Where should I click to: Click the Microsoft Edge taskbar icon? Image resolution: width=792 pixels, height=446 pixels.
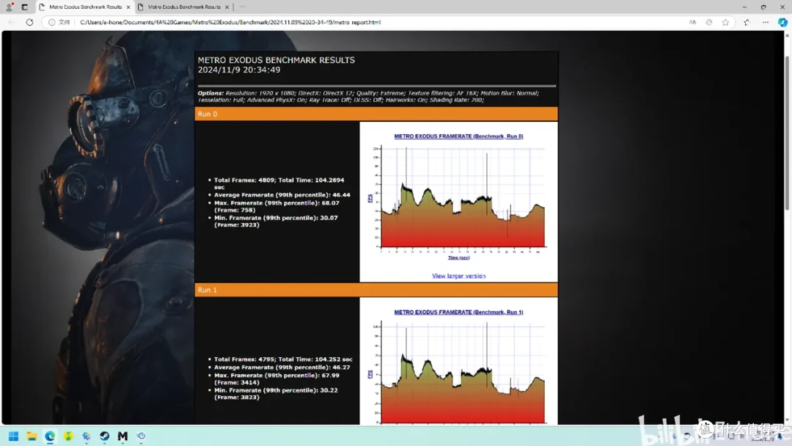coord(50,436)
